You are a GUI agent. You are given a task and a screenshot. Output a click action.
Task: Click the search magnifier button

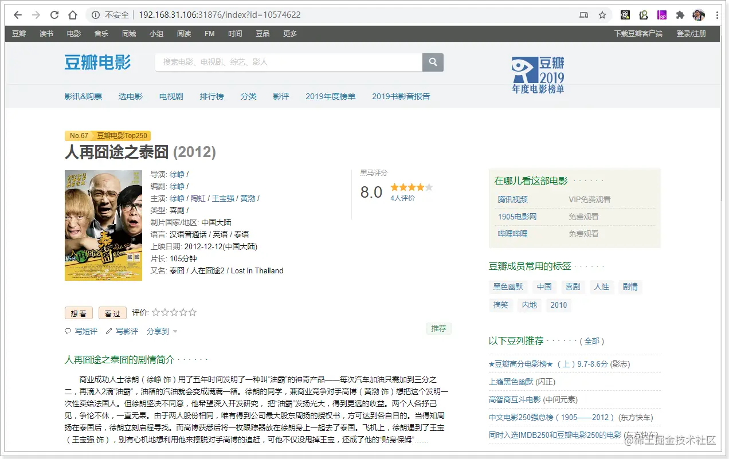click(x=433, y=62)
